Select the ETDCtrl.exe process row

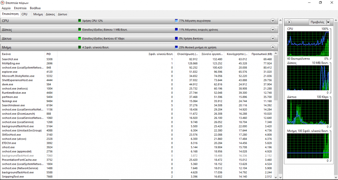click(x=137, y=143)
